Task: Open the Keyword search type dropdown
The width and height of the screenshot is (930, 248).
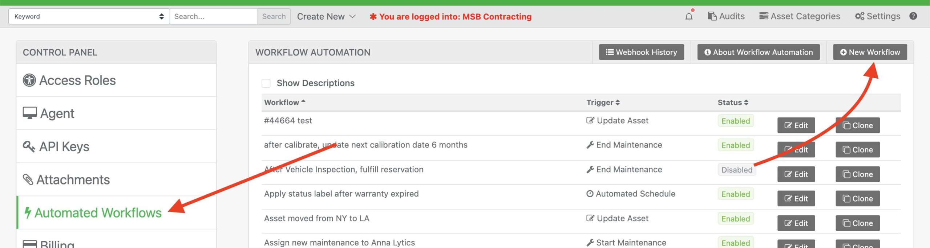Action: coord(89,16)
